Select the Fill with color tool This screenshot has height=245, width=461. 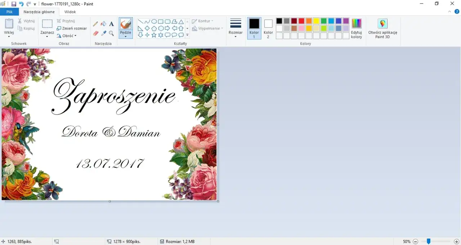103,24
